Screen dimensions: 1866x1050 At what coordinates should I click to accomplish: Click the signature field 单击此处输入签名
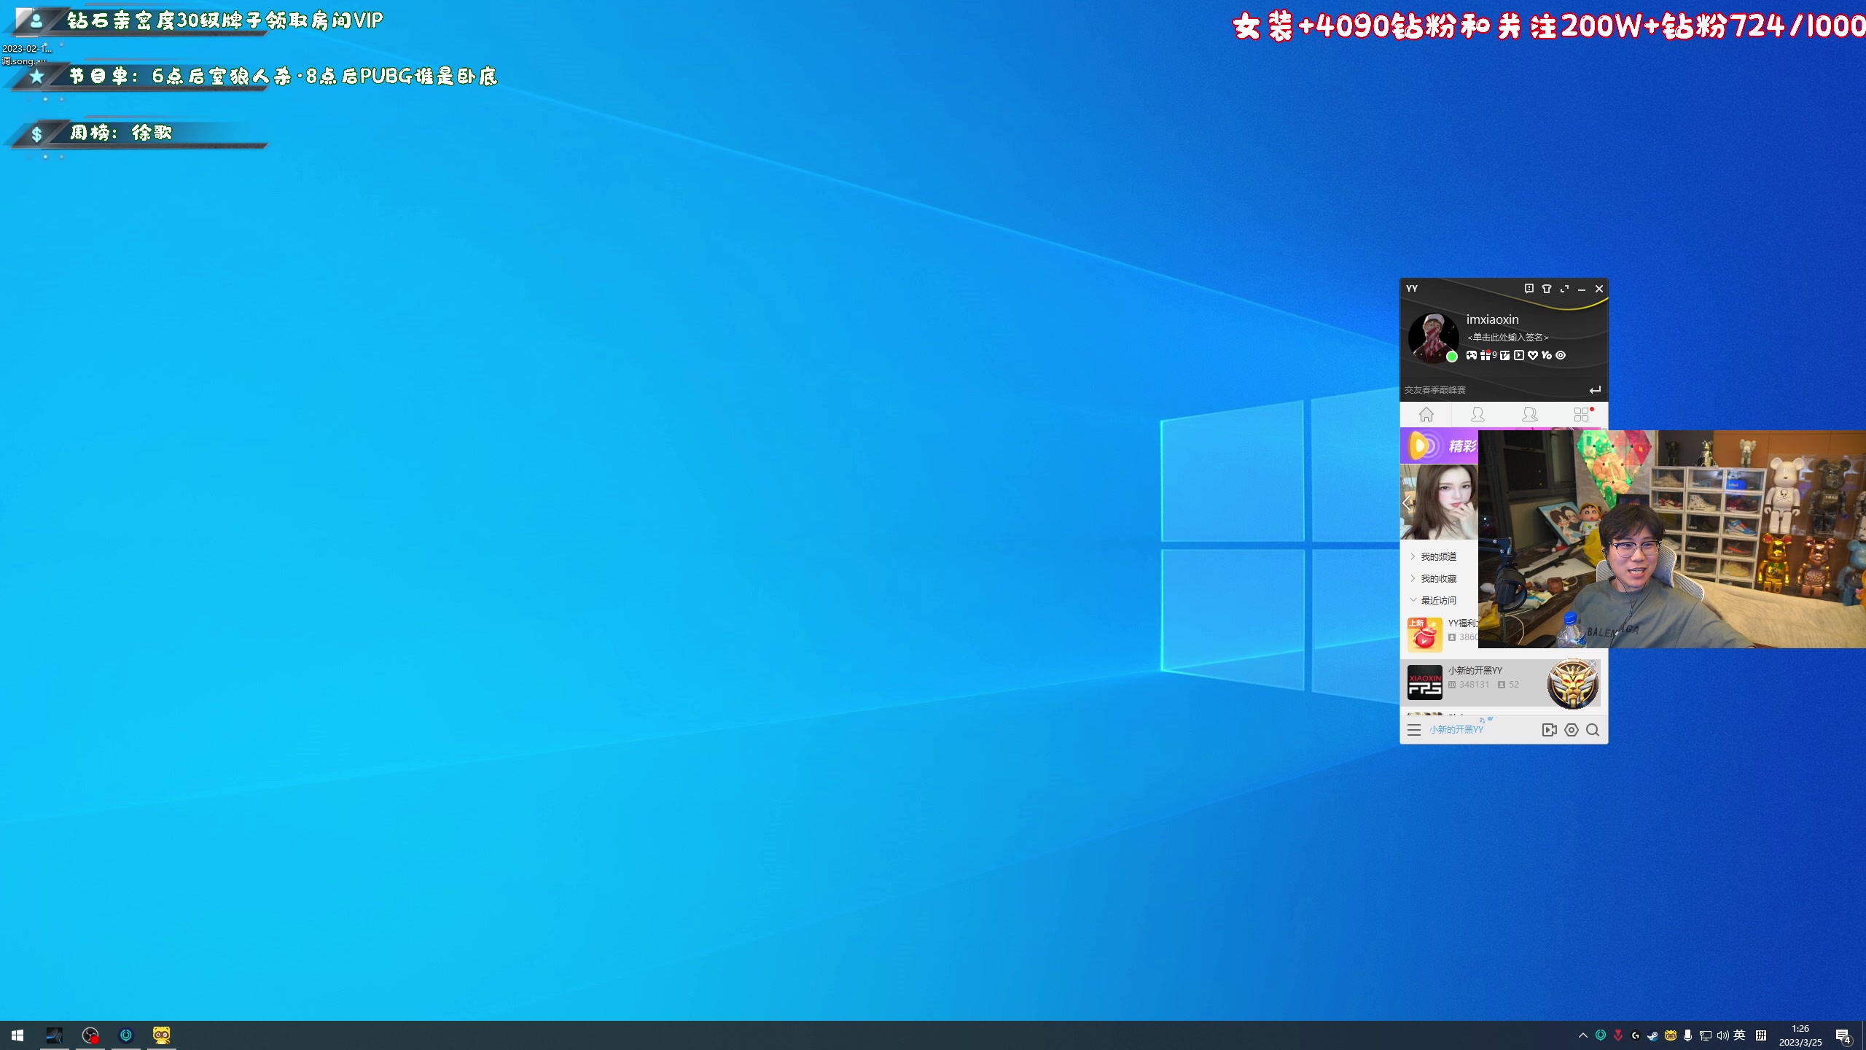pos(1507,337)
